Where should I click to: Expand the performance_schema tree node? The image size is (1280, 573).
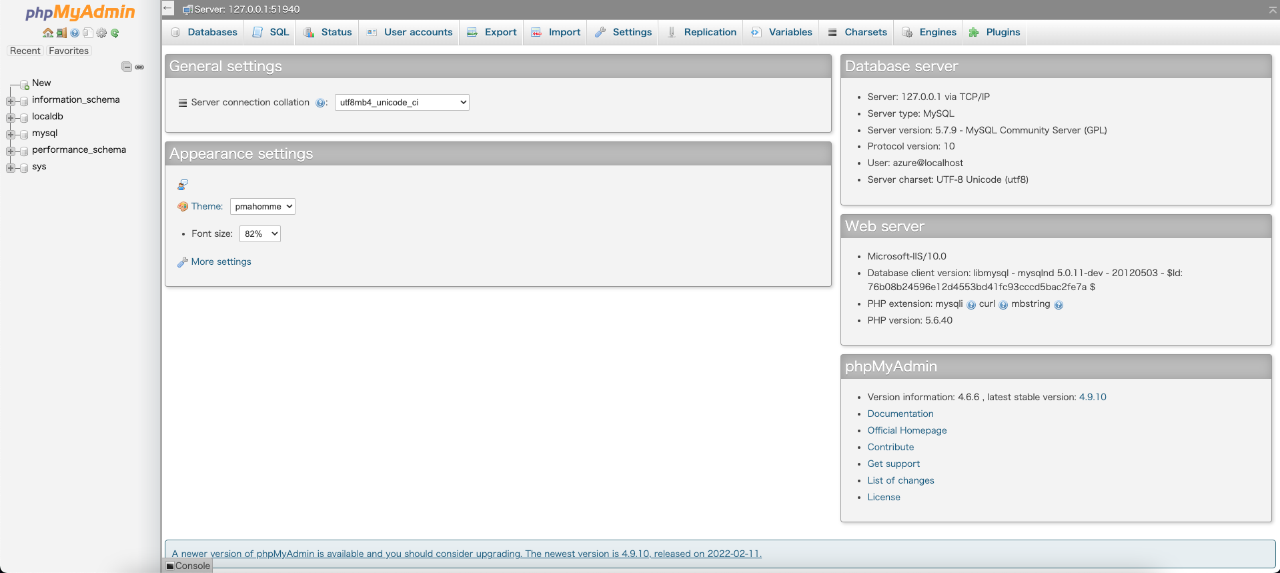(10, 151)
